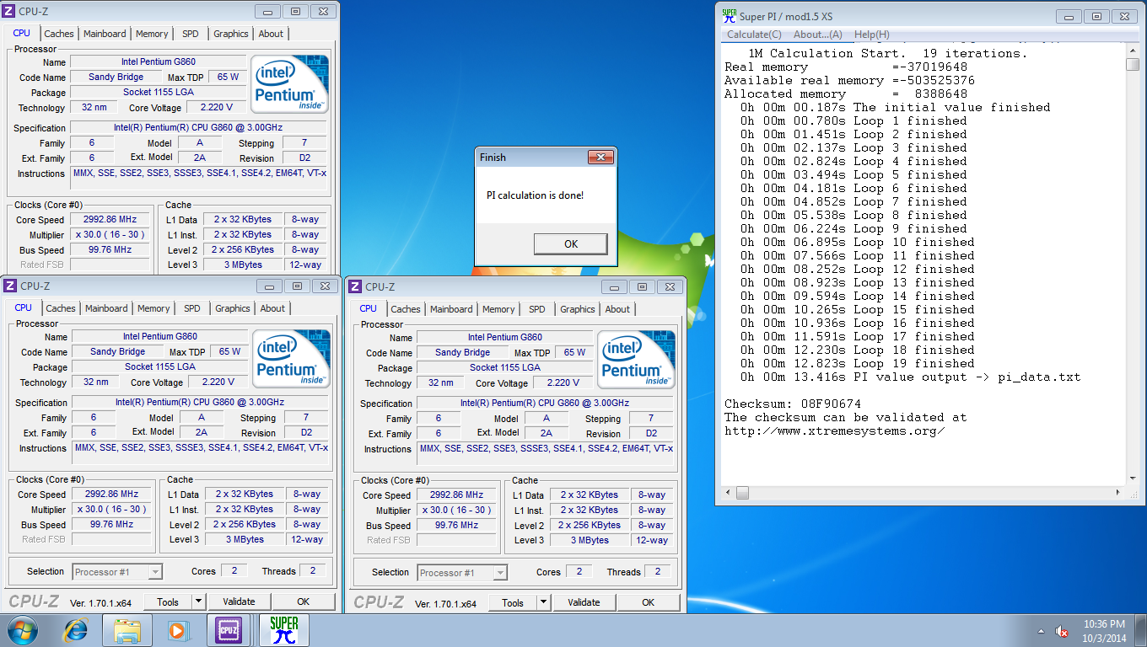Viewport: 1147px width, 647px height.
Task: Click Loop 19 finished line in Super PI
Action: coord(854,364)
